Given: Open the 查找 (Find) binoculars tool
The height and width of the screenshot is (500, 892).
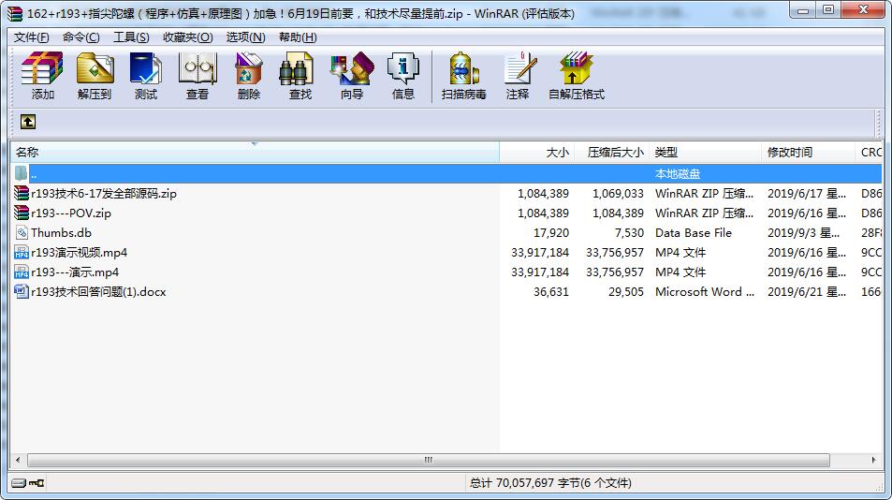Looking at the screenshot, I should [x=300, y=76].
